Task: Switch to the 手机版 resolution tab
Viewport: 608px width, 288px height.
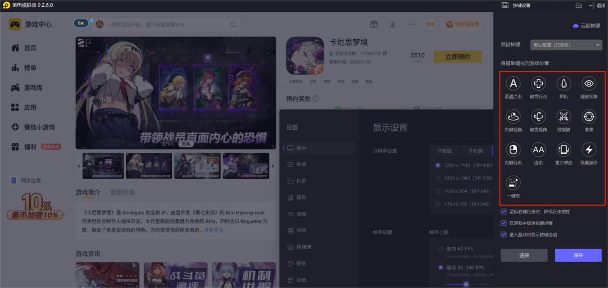Action: pyautogui.click(x=475, y=150)
